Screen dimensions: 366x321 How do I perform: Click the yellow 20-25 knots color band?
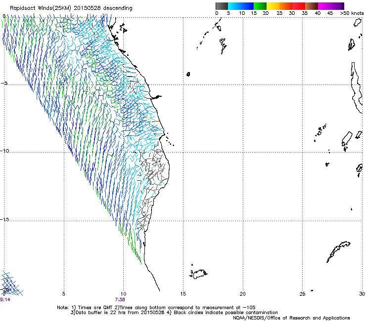(273, 6)
